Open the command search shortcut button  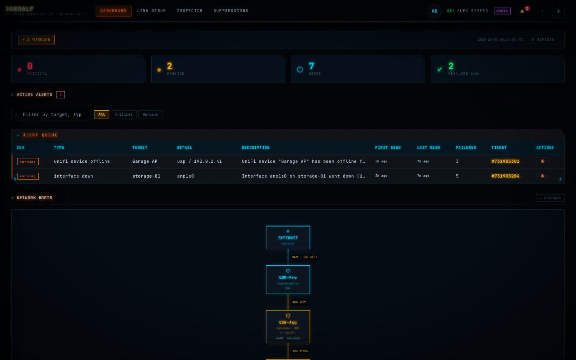[x=540, y=11]
